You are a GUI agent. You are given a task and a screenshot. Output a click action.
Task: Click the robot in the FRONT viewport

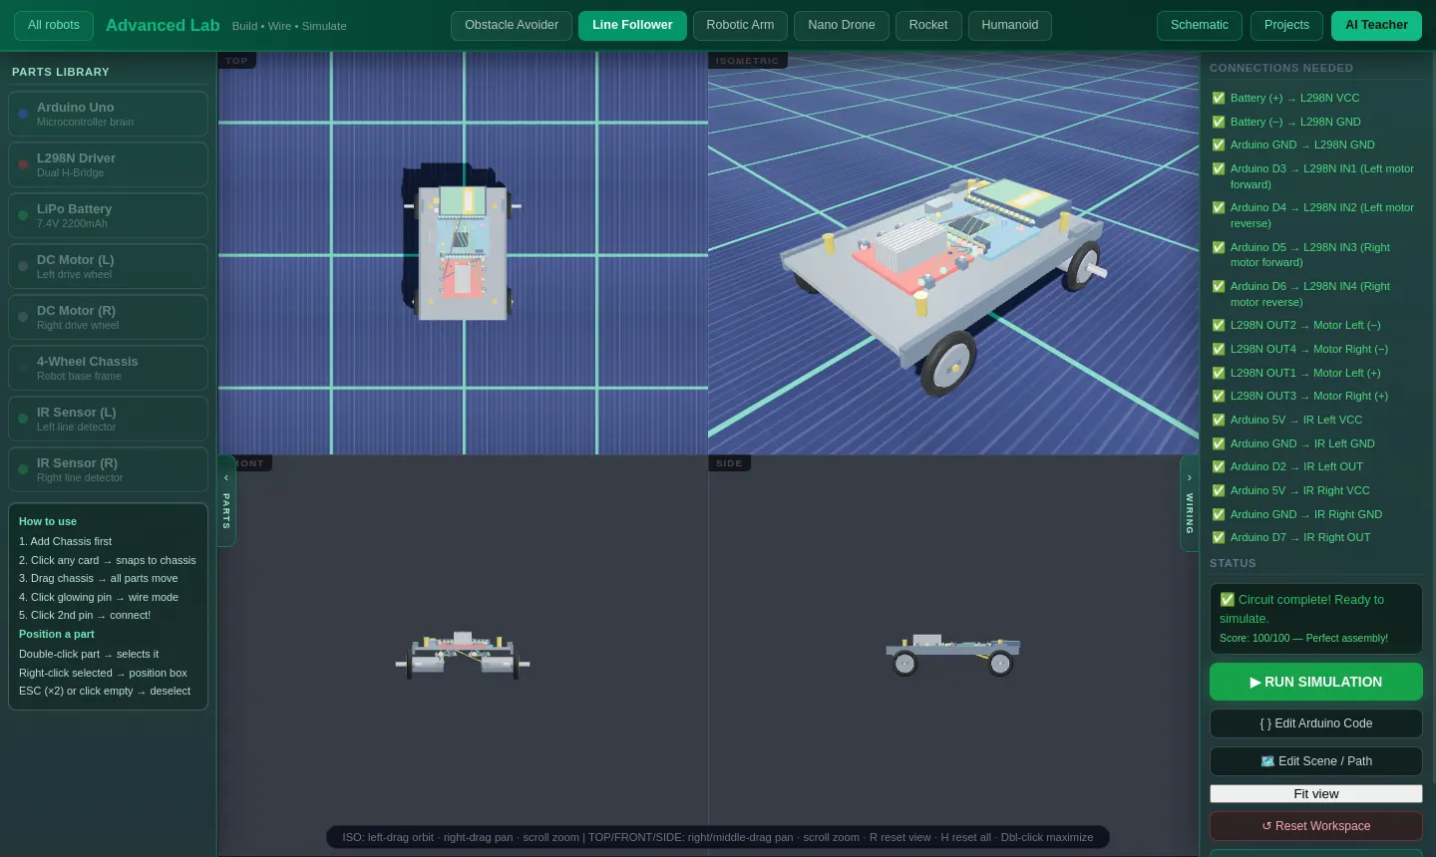(x=463, y=655)
